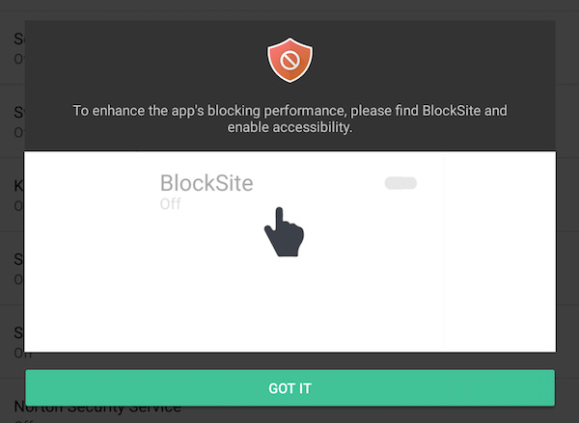Image resolution: width=579 pixels, height=423 pixels.
Task: Open the dimmed row starting with K
Action: point(12,193)
